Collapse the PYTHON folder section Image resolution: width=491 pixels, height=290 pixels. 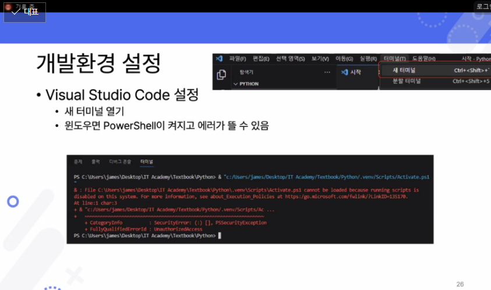pyautogui.click(x=246, y=84)
